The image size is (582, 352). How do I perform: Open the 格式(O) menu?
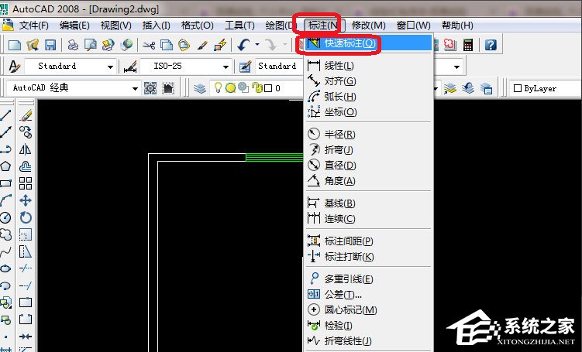coord(197,26)
